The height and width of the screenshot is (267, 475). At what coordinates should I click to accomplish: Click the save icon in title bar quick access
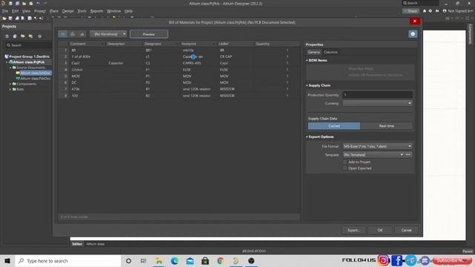point(10,3)
